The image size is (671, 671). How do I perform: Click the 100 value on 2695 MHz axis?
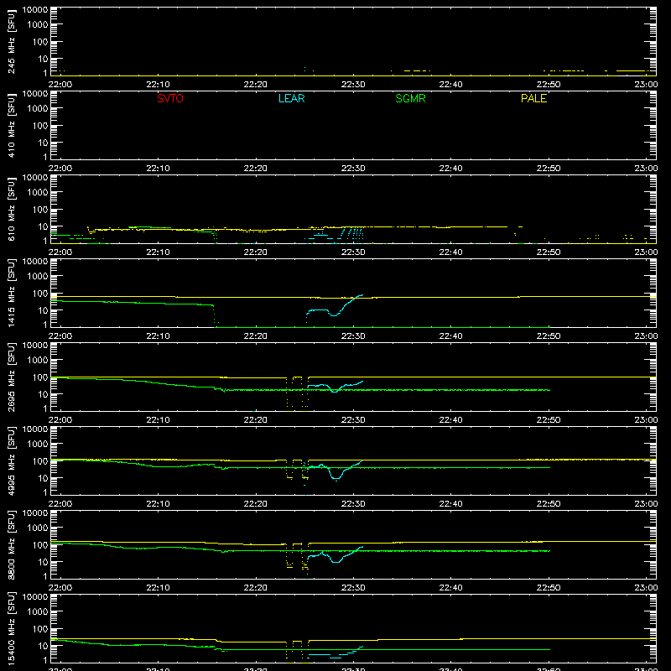[x=39, y=377]
